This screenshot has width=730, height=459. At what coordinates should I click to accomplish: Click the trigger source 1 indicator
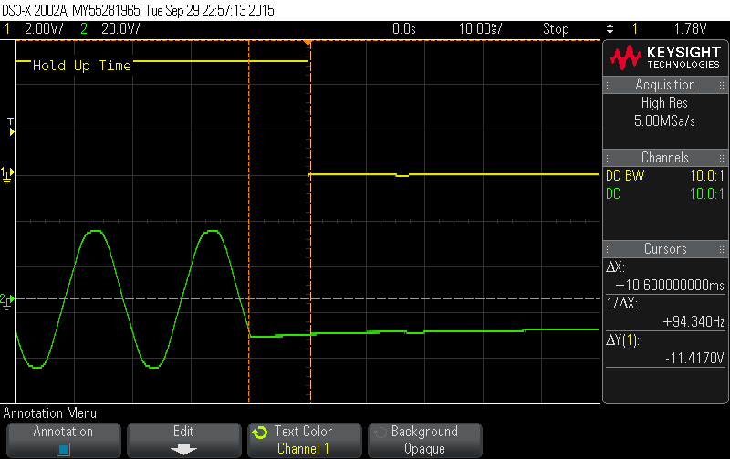634,29
